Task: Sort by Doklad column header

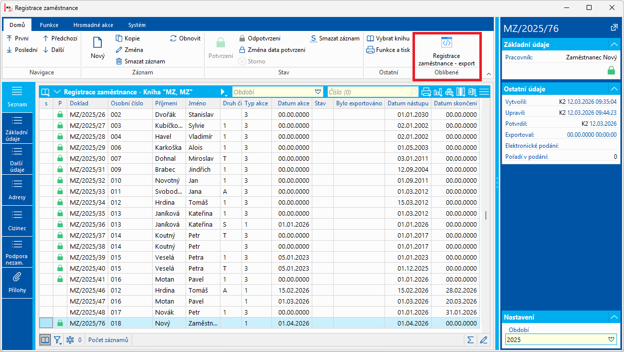Action: [87, 103]
